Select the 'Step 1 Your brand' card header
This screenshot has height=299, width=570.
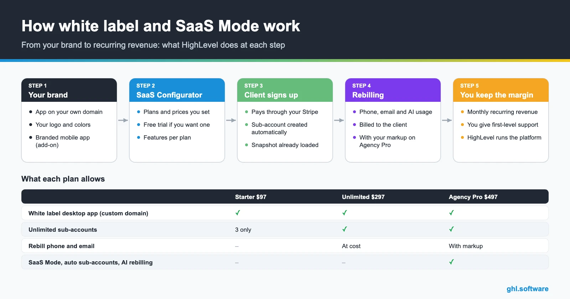pyautogui.click(x=69, y=90)
